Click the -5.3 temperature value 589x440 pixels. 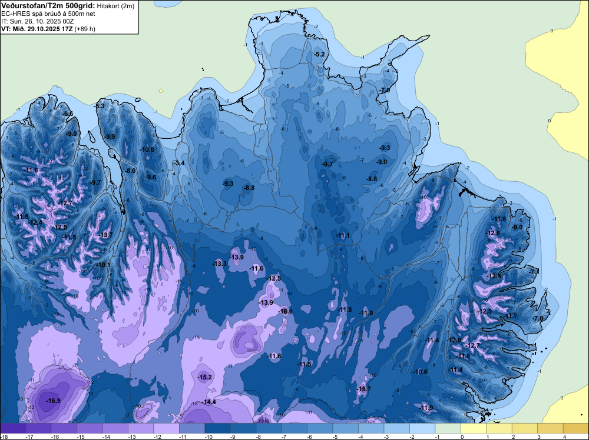coord(99,106)
